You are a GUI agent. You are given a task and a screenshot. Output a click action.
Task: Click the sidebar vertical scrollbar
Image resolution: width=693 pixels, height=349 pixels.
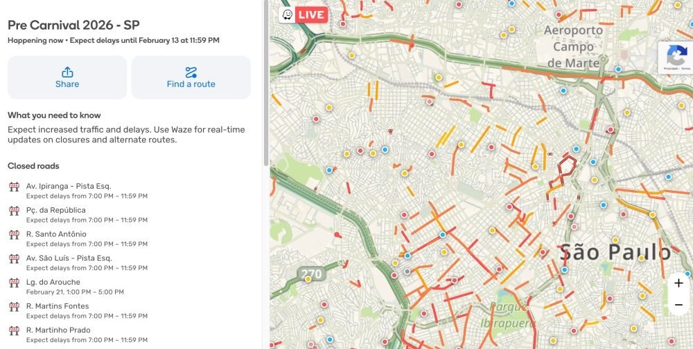[x=265, y=83]
